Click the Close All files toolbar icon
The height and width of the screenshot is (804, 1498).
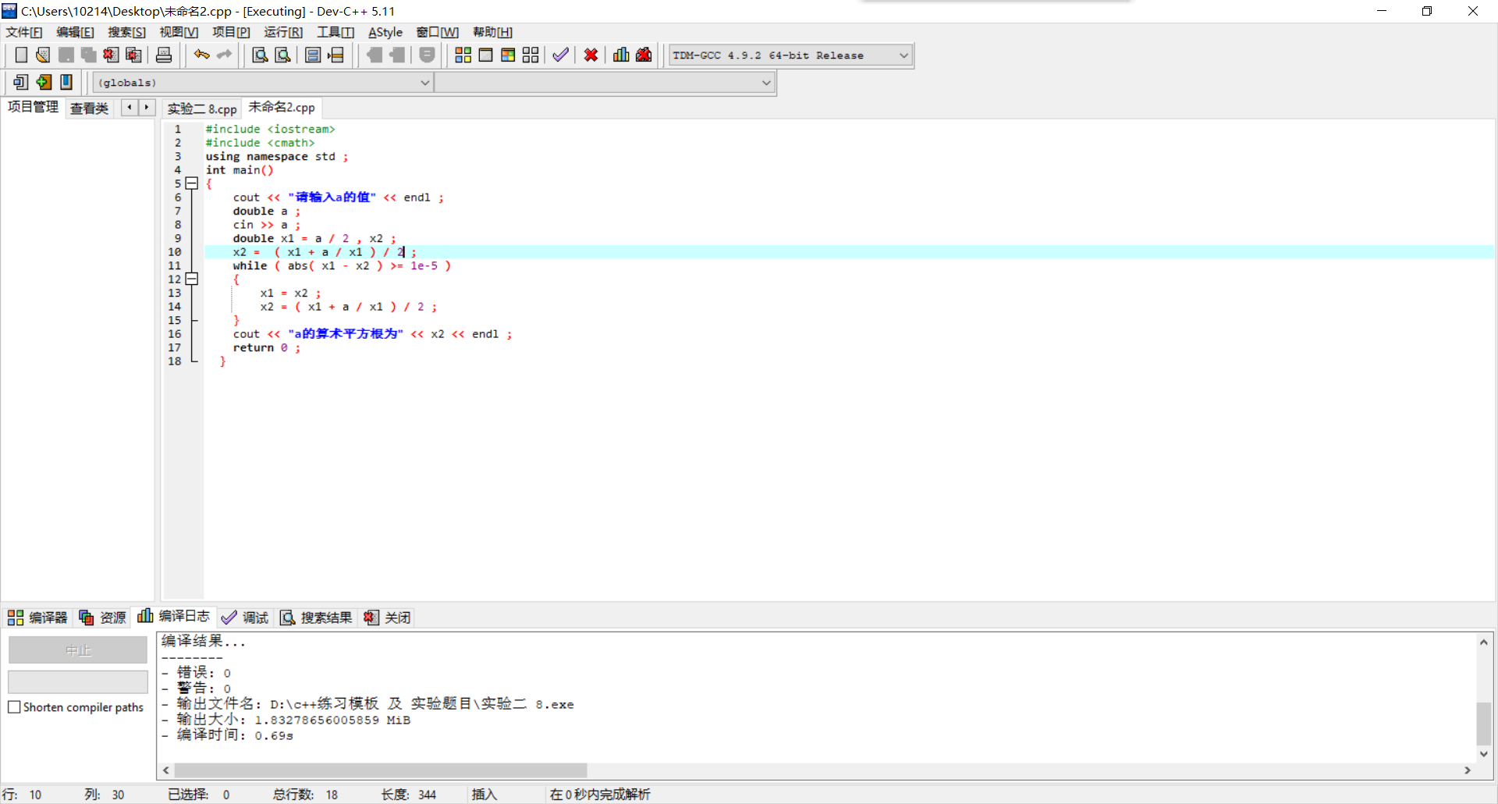[x=134, y=55]
